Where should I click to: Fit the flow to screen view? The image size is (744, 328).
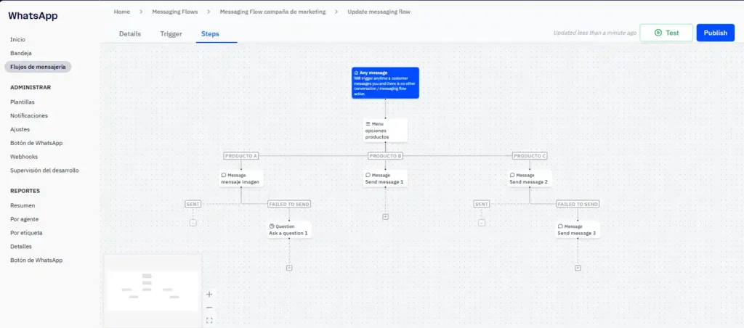[x=209, y=320]
